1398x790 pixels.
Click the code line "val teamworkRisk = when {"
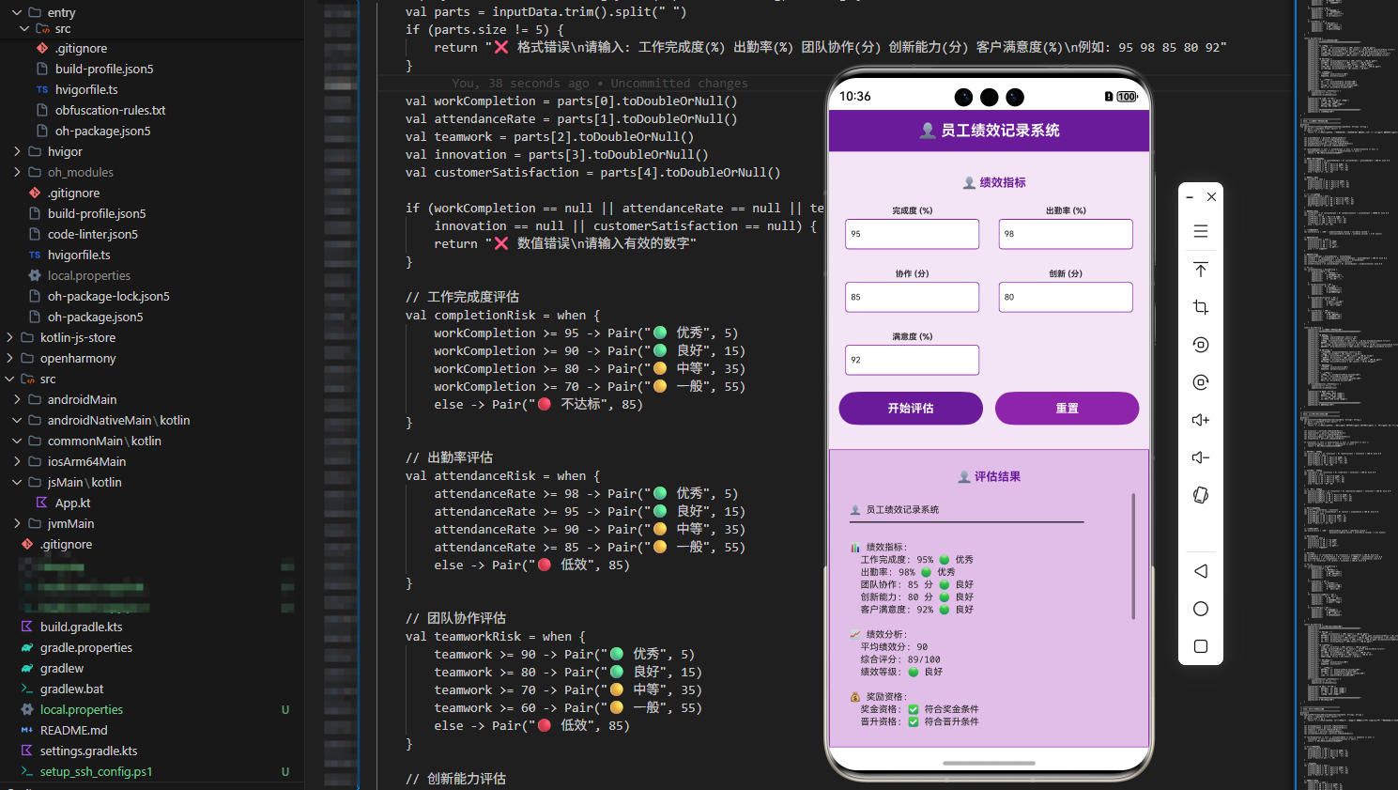click(496, 636)
